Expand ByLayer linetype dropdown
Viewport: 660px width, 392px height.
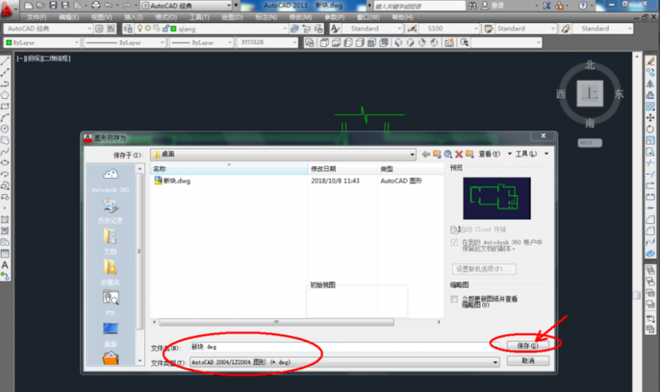(x=162, y=42)
